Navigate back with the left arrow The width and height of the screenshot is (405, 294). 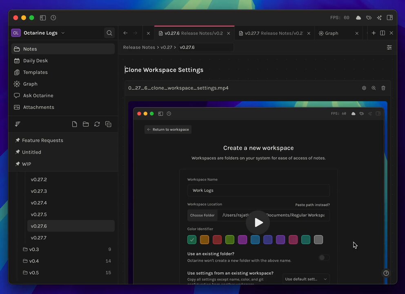pos(125,33)
